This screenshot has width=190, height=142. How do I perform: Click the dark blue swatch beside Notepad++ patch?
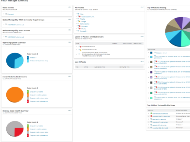pyautogui.click(x=151, y=53)
